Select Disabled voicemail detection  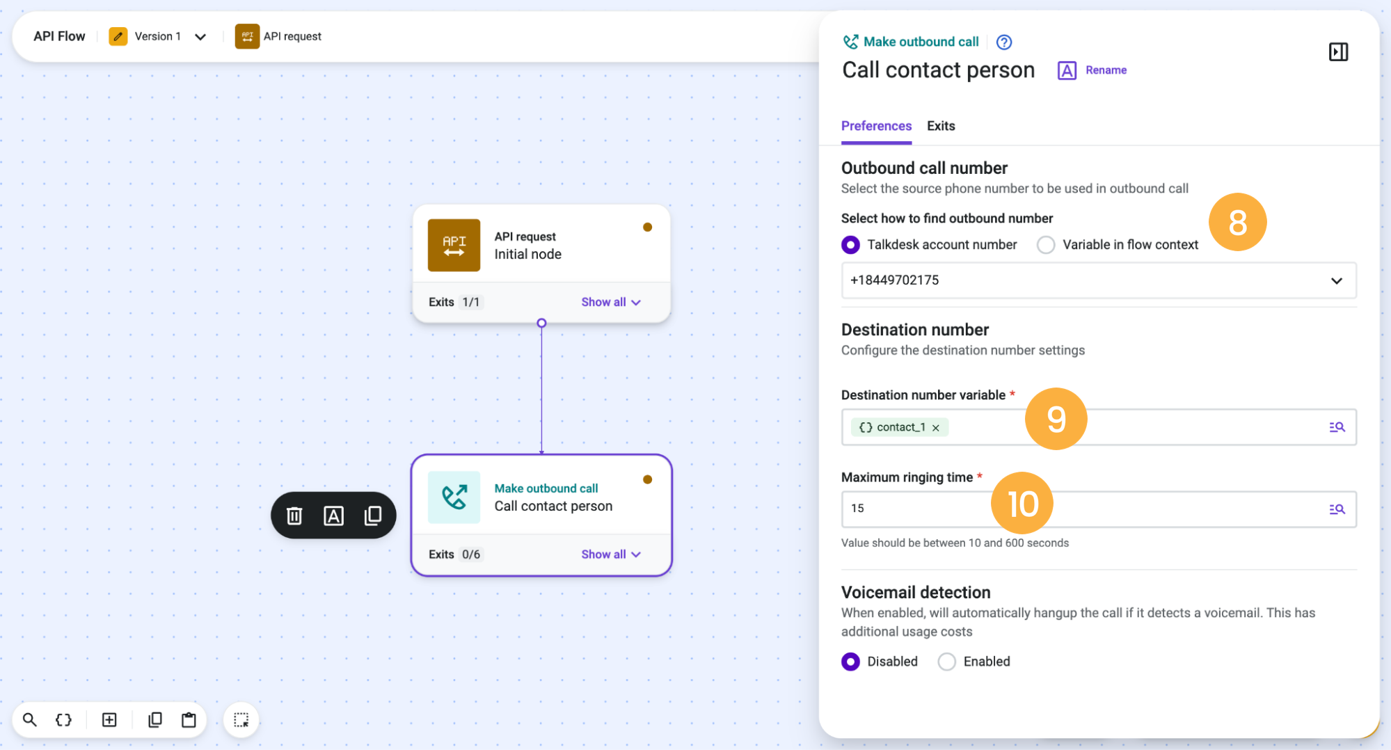[x=850, y=662]
